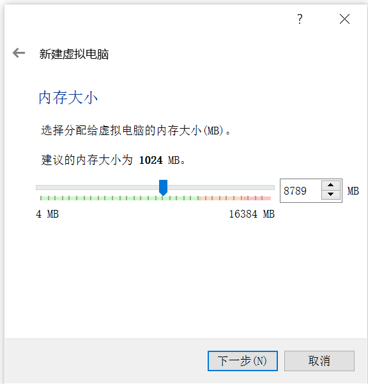368x384 pixels.
Task: Proceed with the 下一步(N) button
Action: (x=243, y=361)
